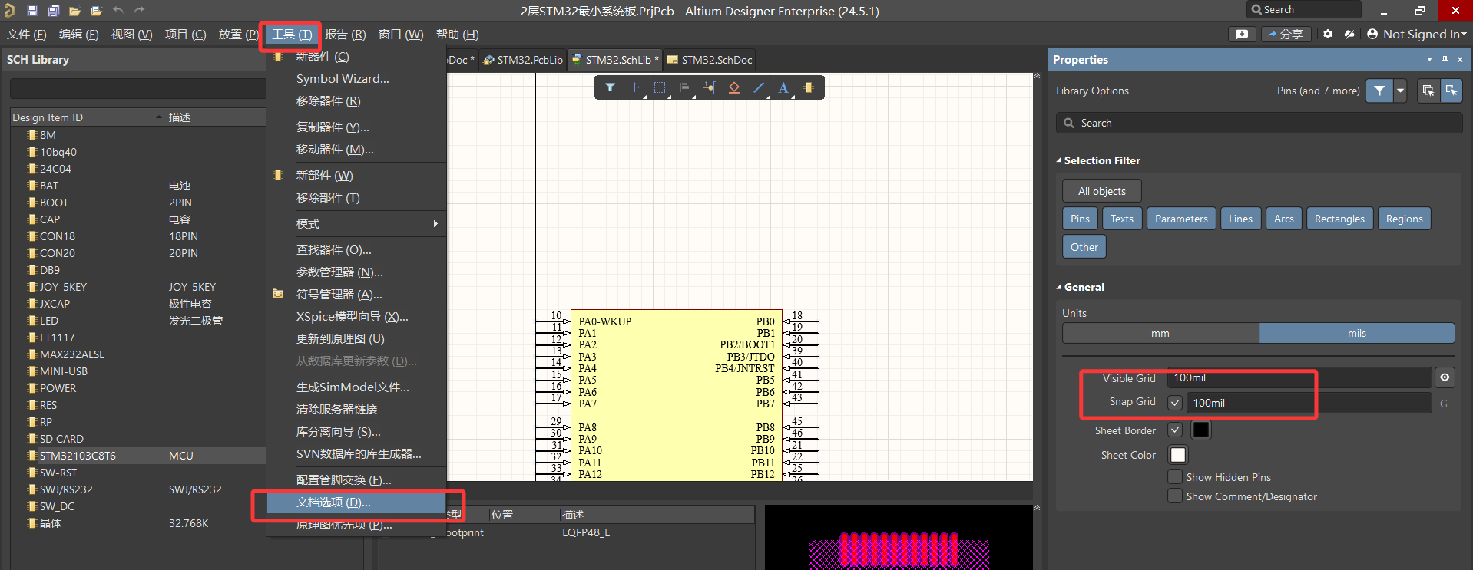
Task: Toggle the Snap Grid checkbox
Action: click(1175, 402)
